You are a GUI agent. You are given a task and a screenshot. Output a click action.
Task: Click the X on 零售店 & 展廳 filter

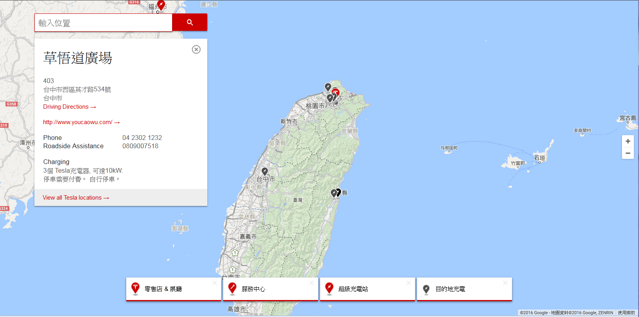coord(214,283)
